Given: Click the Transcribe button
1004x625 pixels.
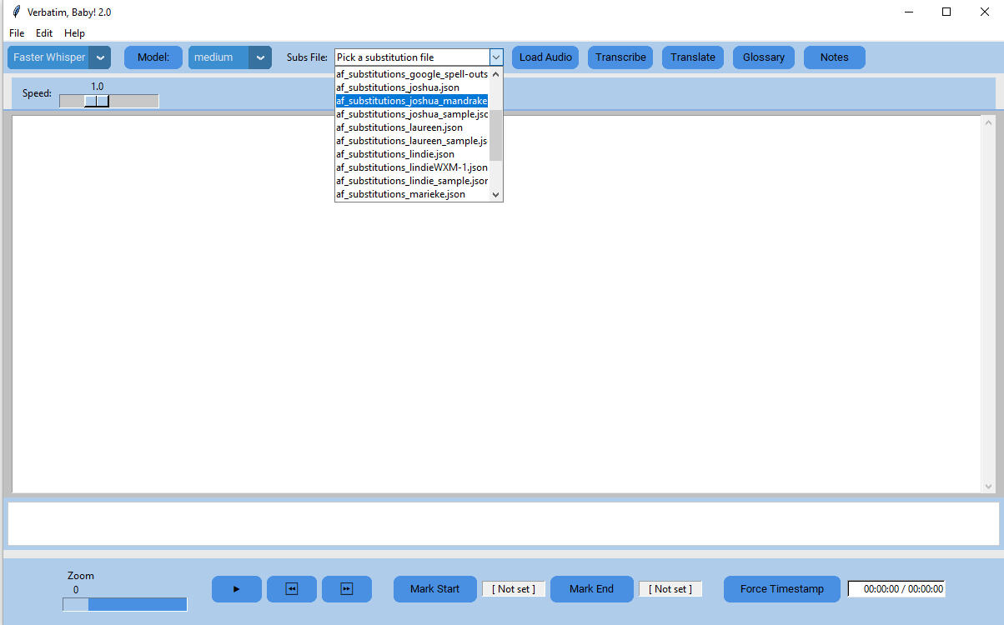Looking at the screenshot, I should pos(620,57).
